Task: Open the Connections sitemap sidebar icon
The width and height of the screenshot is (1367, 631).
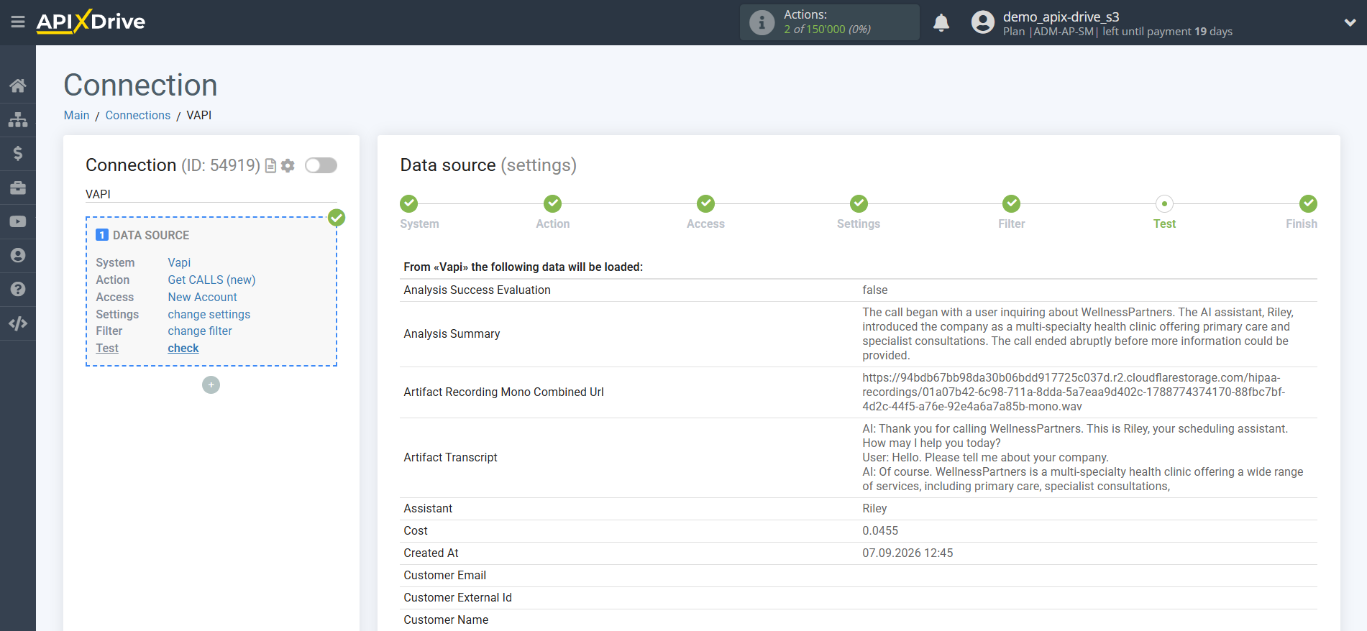Action: [18, 119]
